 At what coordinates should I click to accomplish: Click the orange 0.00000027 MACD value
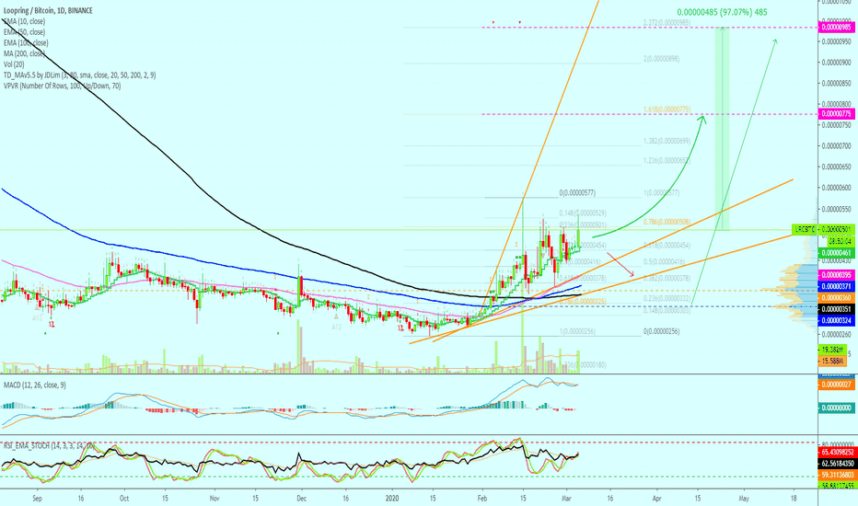pos(836,385)
